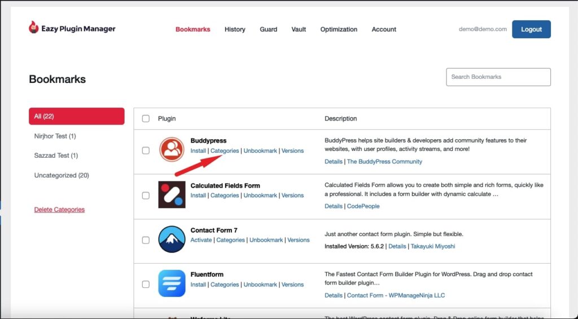The width and height of the screenshot is (578, 319).
Task: View Versions of Calculated Fields Form
Action: pyautogui.click(x=292, y=196)
